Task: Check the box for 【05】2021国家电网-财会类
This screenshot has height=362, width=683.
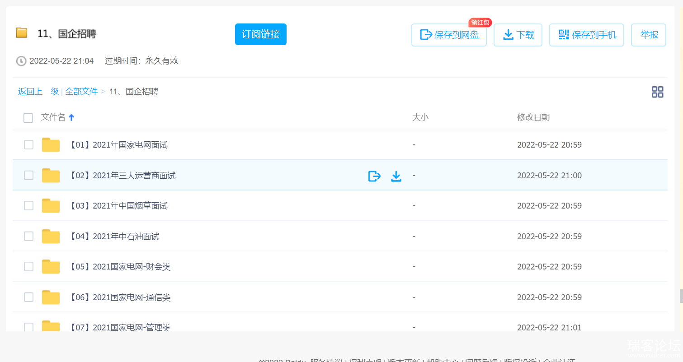Action: (x=28, y=266)
